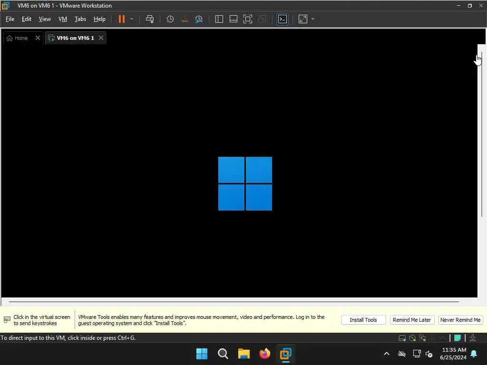Open the notifications bell

(474, 354)
